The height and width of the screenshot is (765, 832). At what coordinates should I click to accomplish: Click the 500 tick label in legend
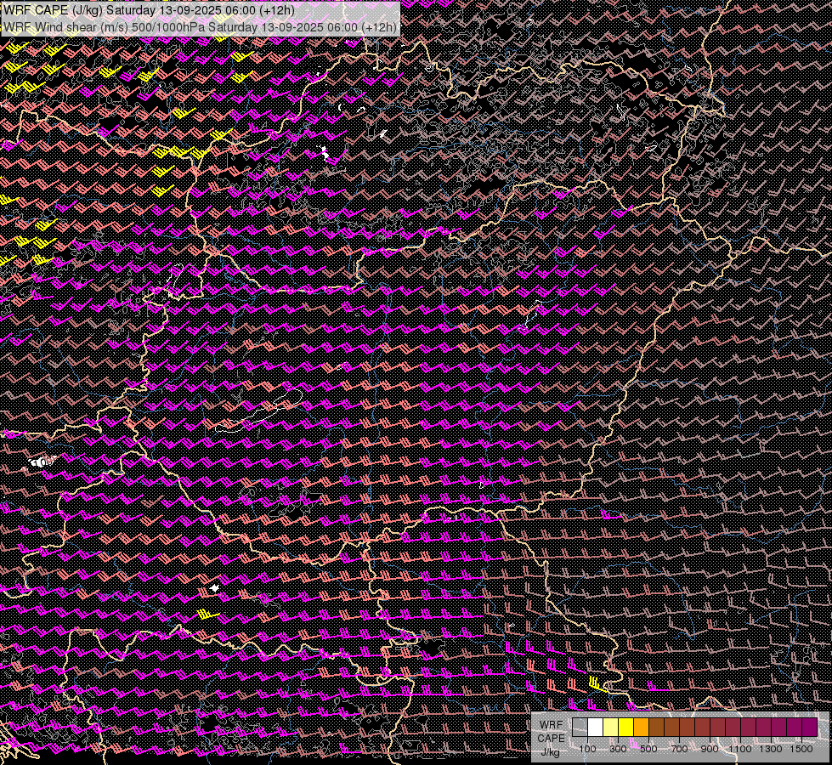click(x=648, y=749)
